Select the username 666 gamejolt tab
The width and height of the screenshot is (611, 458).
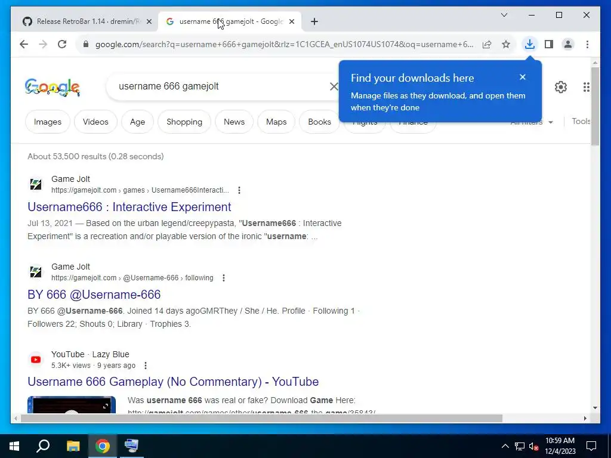(x=230, y=22)
